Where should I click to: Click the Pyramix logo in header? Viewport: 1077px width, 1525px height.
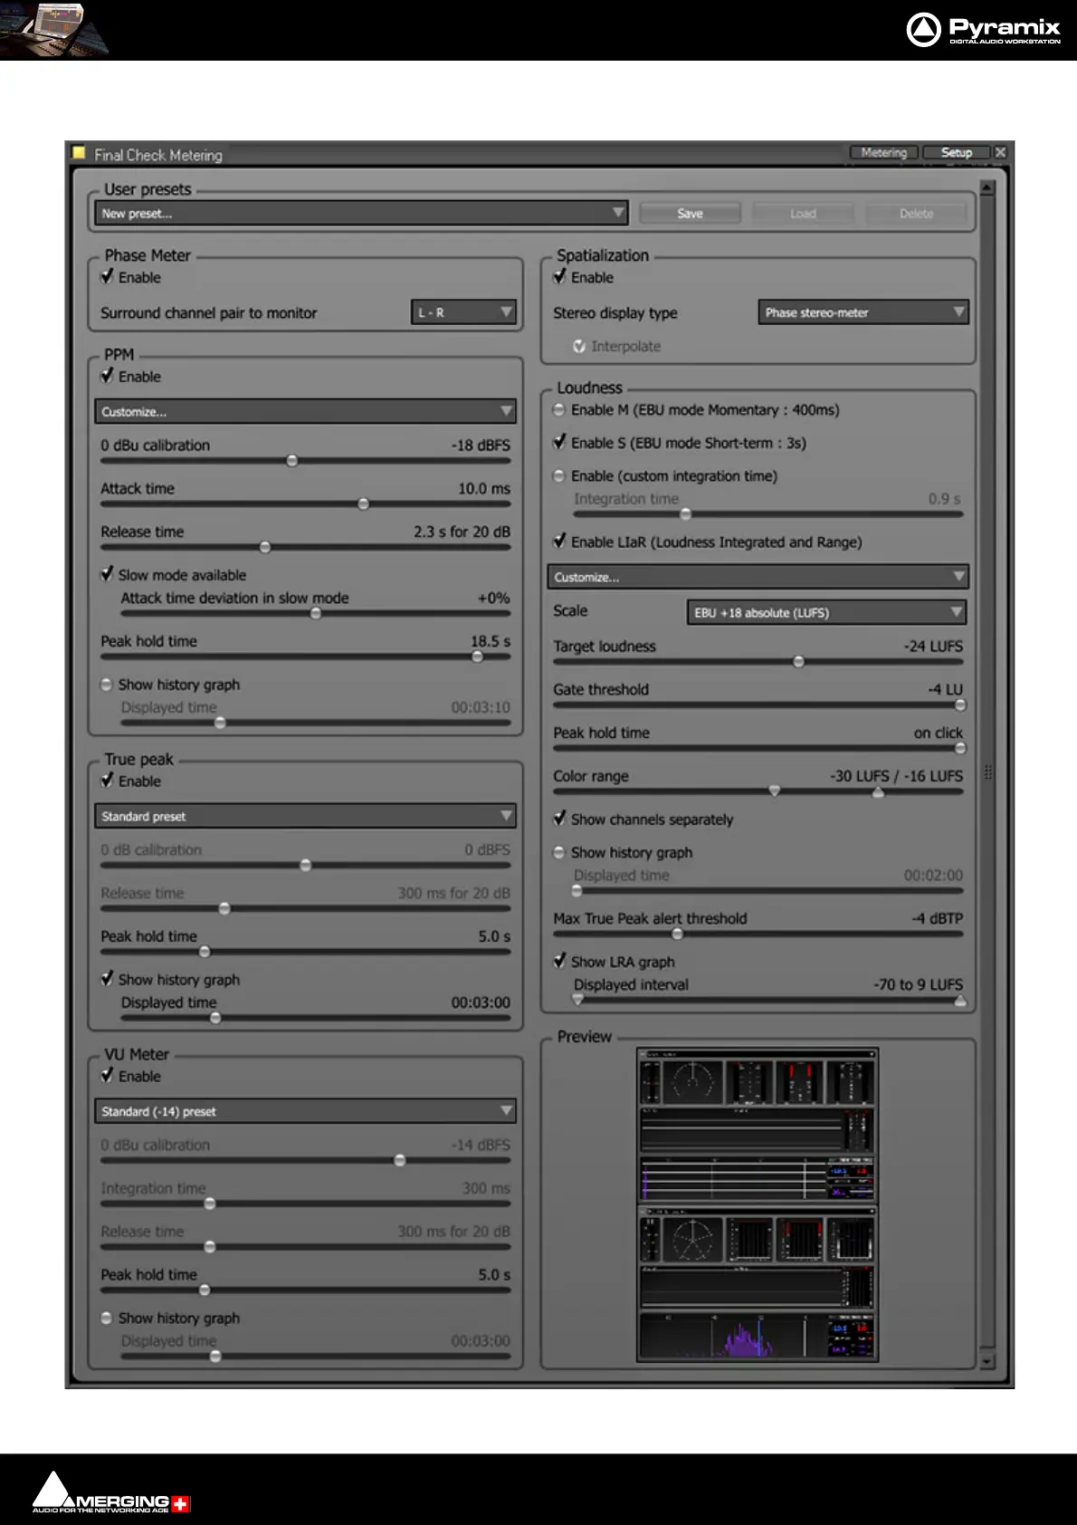coord(983,29)
